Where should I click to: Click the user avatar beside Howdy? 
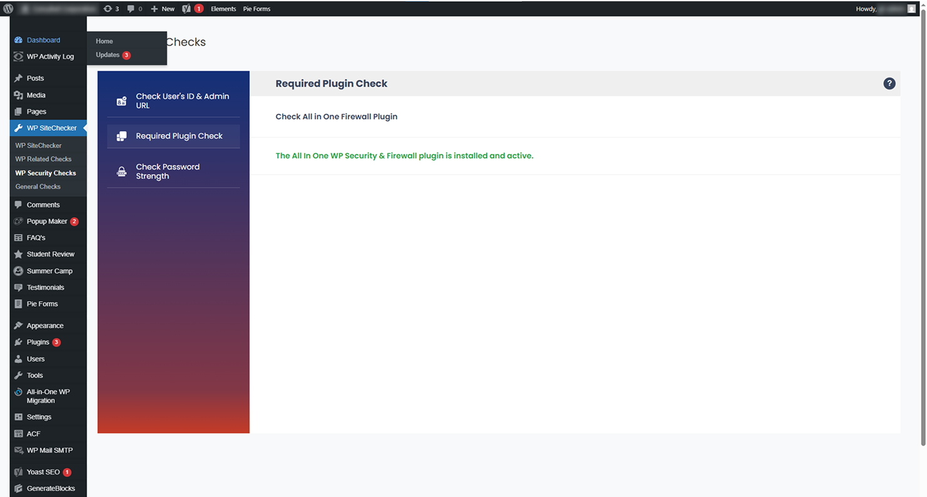pyautogui.click(x=911, y=9)
